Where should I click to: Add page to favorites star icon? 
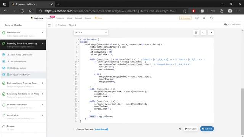click(185, 11)
